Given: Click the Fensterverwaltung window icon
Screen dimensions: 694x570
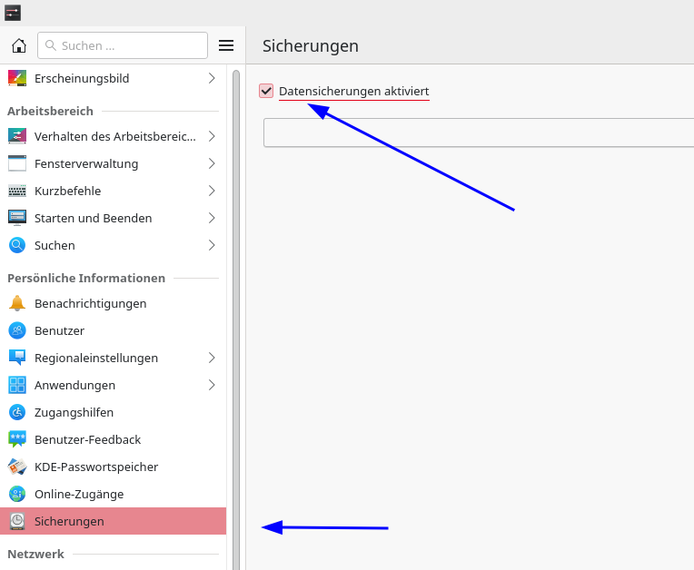Looking at the screenshot, I should point(17,163).
